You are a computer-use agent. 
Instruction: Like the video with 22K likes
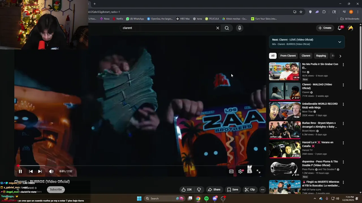coord(187,189)
